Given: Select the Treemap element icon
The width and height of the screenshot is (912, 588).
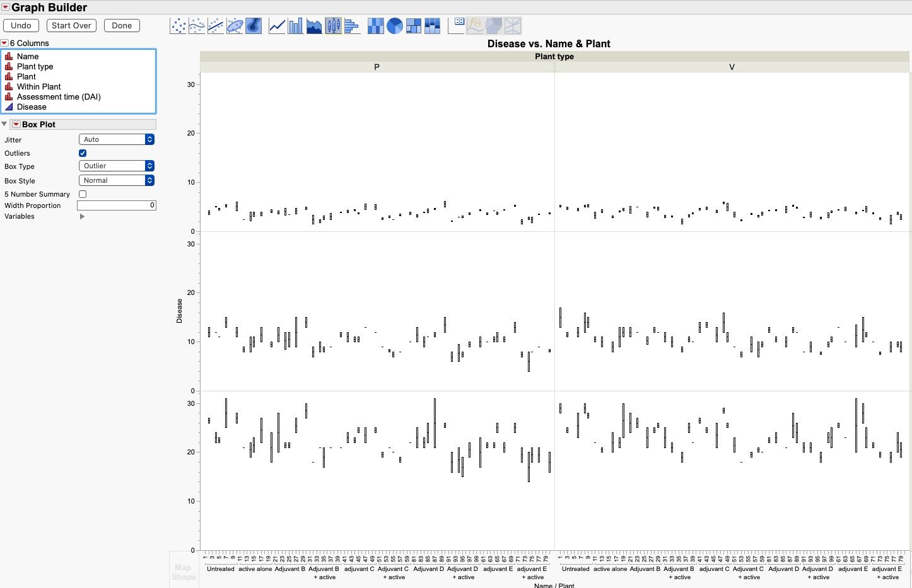Looking at the screenshot, I should point(414,25).
